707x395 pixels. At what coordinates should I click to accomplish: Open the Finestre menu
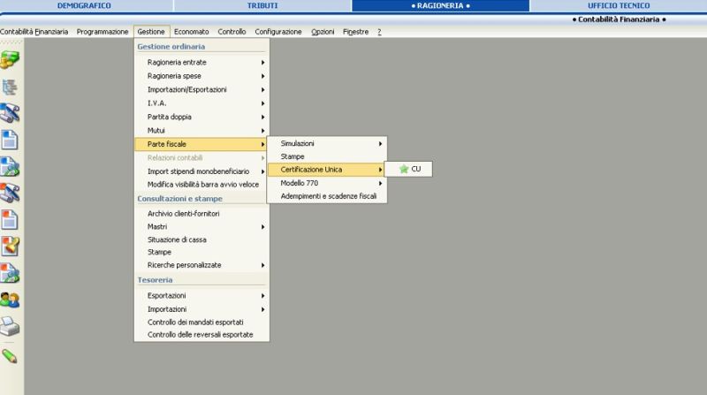point(356,32)
